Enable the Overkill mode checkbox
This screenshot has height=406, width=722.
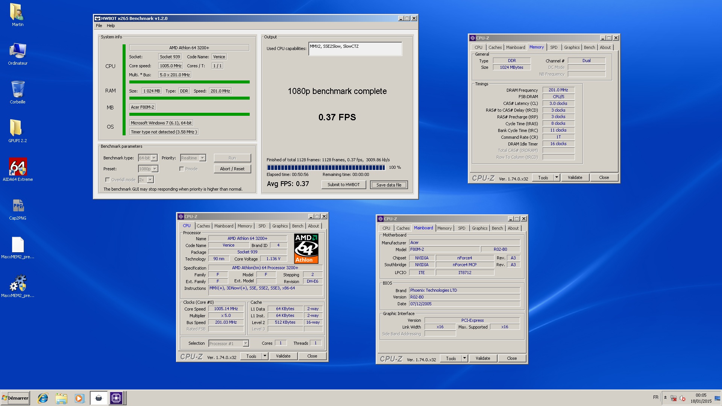click(x=108, y=180)
